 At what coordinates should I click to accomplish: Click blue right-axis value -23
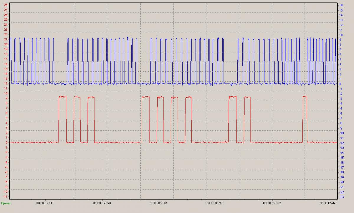point(341,197)
